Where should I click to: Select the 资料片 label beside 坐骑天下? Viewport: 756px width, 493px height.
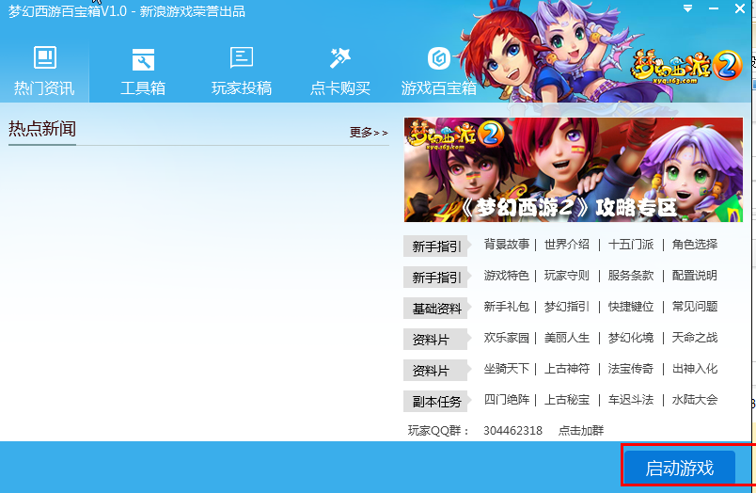click(x=436, y=371)
